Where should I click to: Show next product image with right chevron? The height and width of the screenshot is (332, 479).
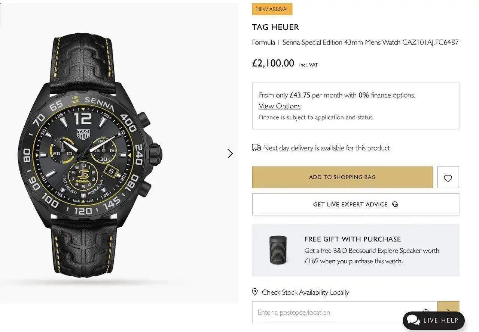[x=230, y=153]
